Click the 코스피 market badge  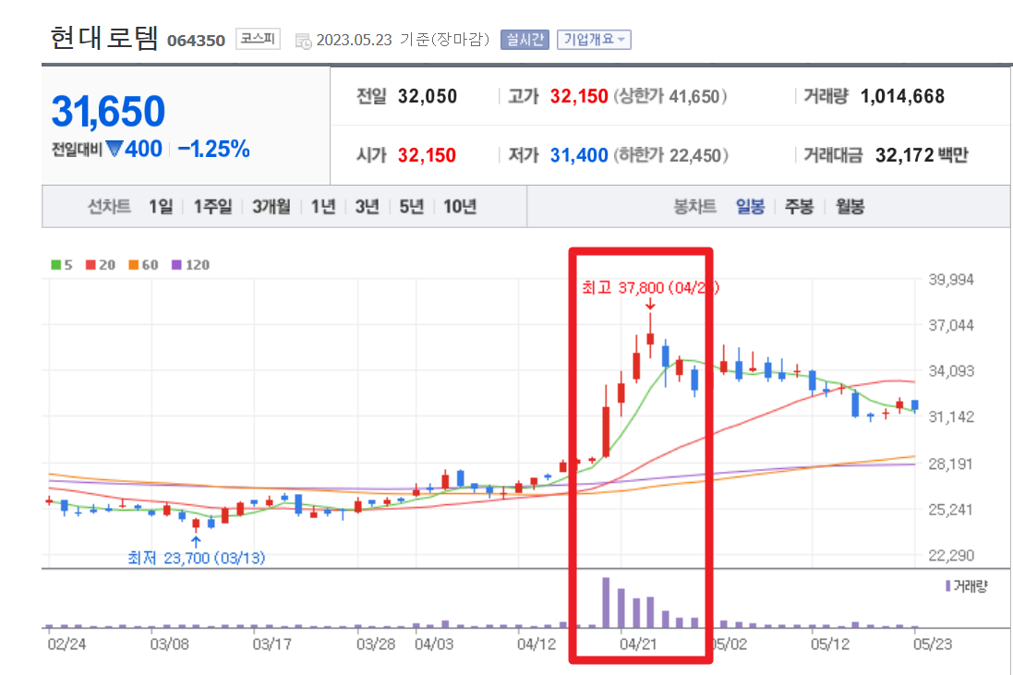point(258,39)
